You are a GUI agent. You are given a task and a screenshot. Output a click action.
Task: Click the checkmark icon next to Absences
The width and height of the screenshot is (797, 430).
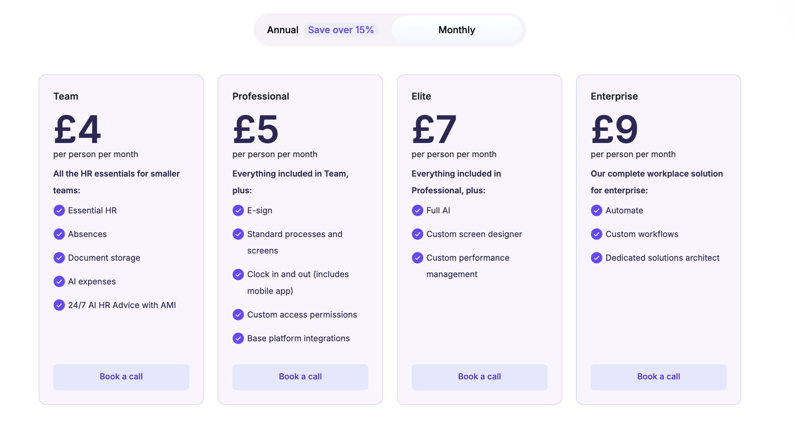pyautogui.click(x=59, y=234)
